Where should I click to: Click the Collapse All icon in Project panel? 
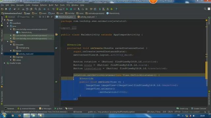[x=43, y=17]
